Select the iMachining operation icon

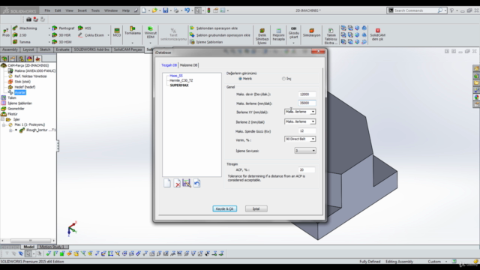pyautogui.click(x=15, y=28)
